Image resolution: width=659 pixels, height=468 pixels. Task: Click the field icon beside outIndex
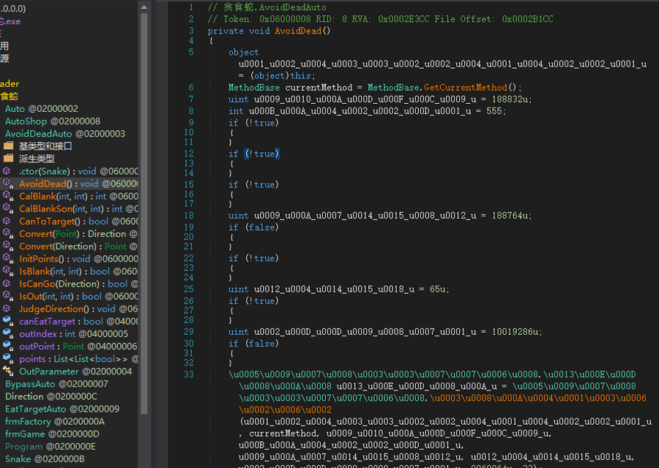[x=7, y=333]
